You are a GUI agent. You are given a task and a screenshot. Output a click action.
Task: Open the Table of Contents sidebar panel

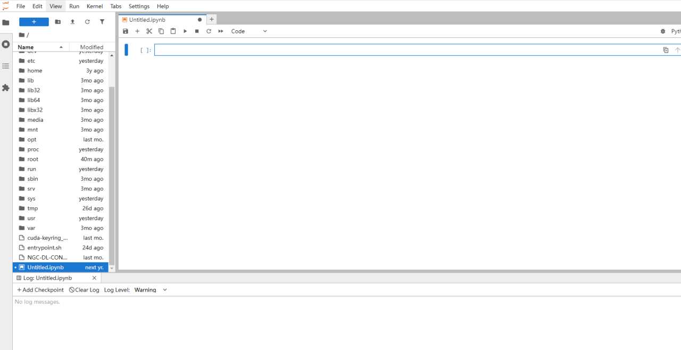(x=6, y=66)
